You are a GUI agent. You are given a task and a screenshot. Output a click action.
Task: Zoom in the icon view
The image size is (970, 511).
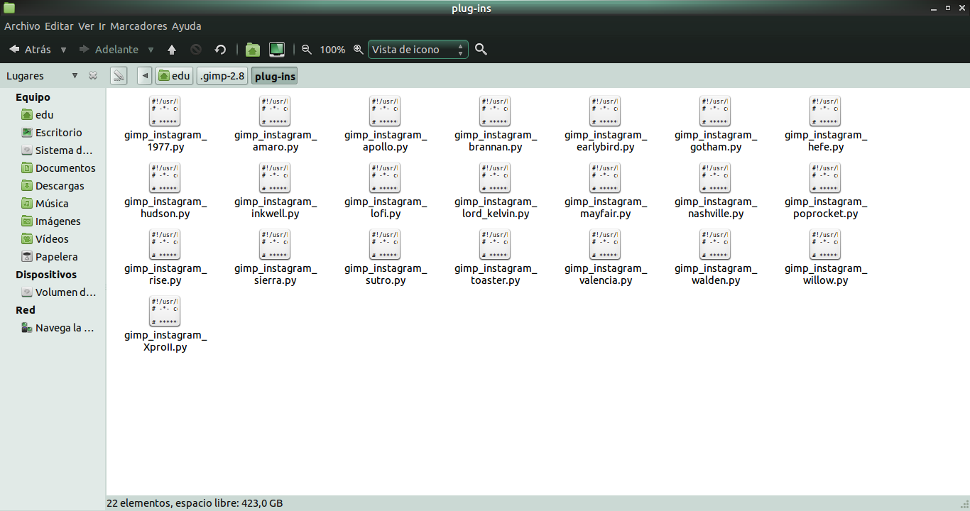click(358, 50)
